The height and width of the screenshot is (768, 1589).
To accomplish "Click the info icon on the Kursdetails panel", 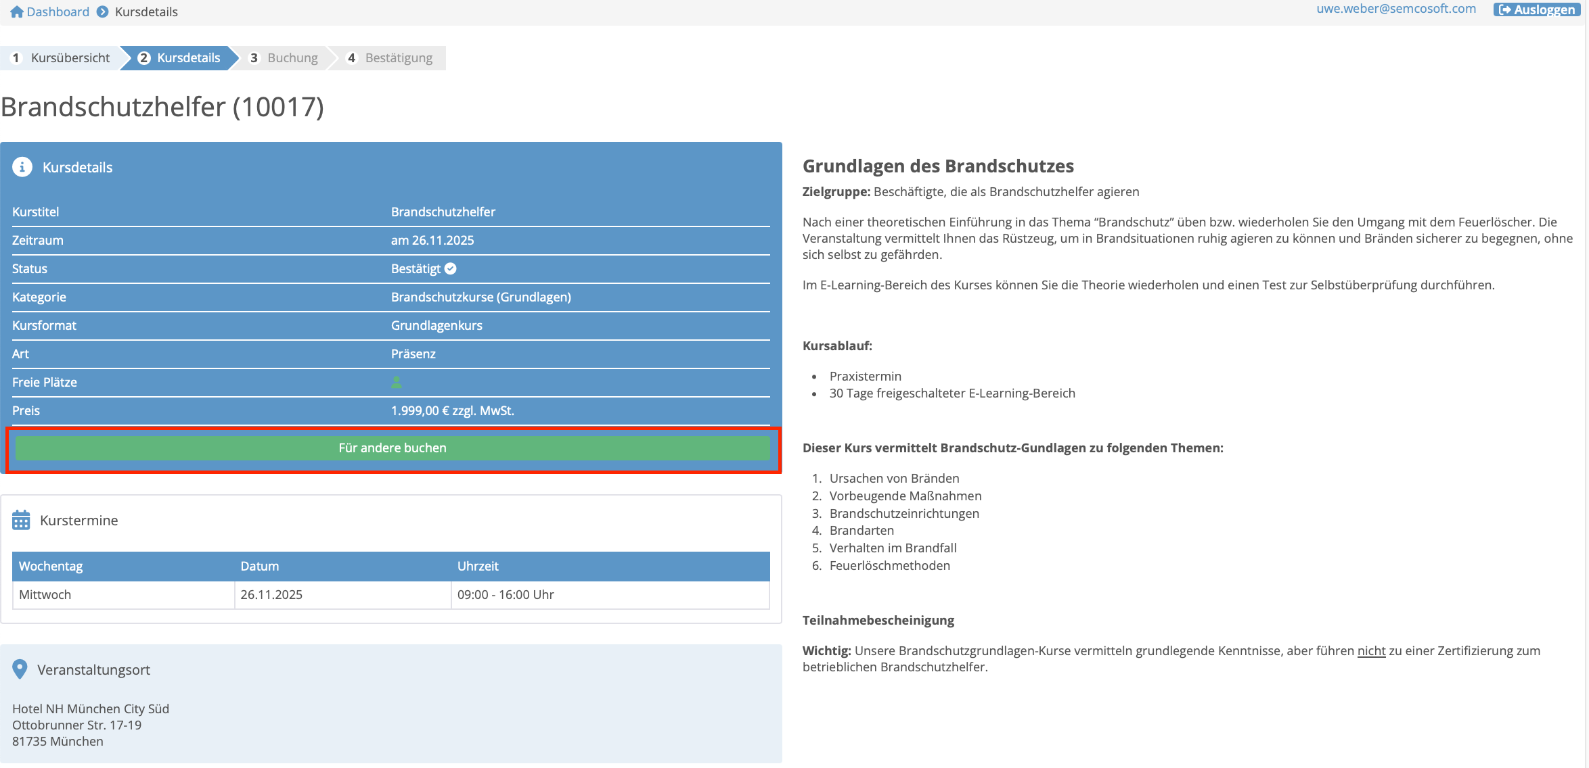I will pyautogui.click(x=22, y=167).
